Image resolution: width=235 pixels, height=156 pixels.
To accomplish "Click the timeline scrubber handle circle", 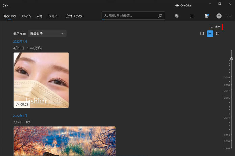I will click(232, 59).
